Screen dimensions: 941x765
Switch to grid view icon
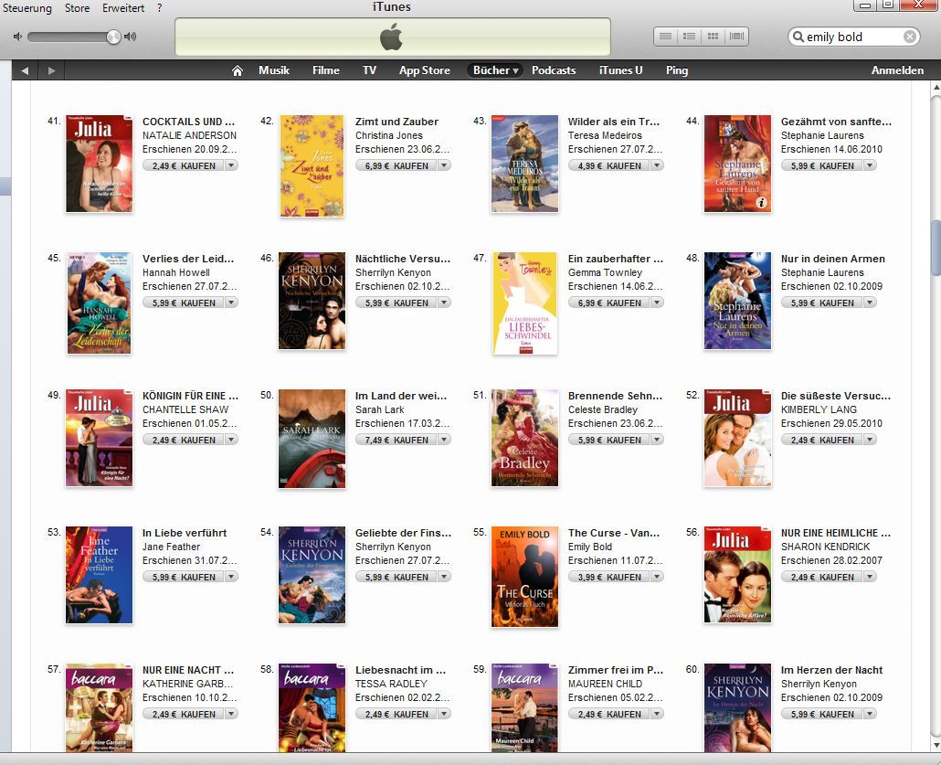[713, 37]
